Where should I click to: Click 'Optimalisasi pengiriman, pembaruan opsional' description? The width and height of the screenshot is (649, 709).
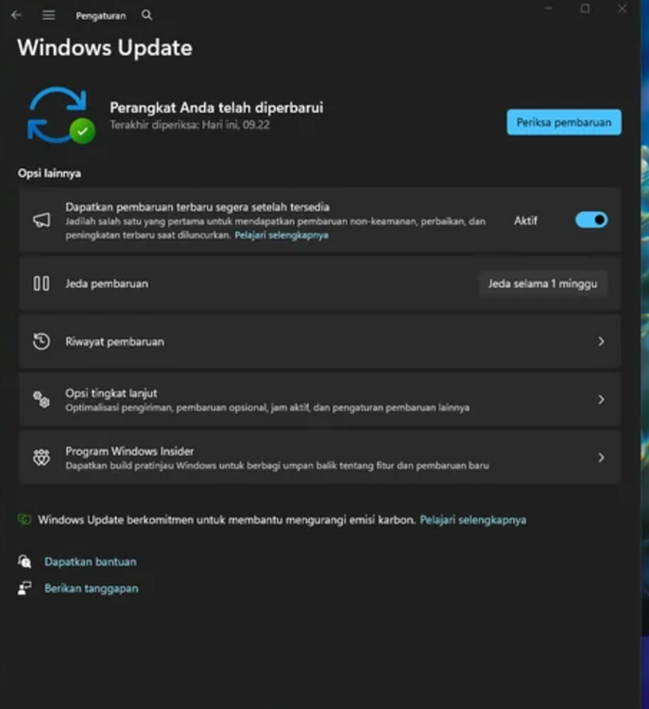click(x=267, y=407)
